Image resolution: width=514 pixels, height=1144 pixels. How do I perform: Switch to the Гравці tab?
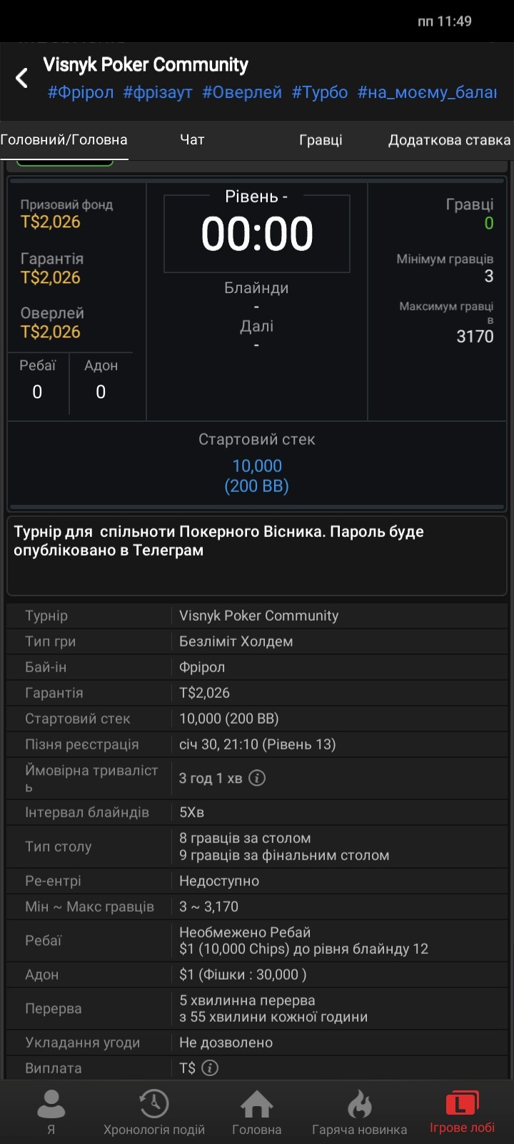[321, 139]
